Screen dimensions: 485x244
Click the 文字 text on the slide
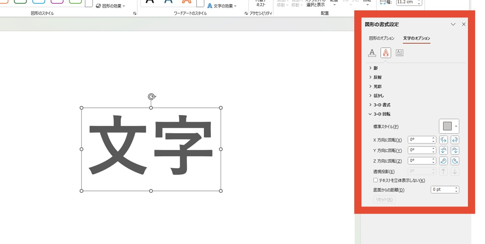(x=150, y=145)
